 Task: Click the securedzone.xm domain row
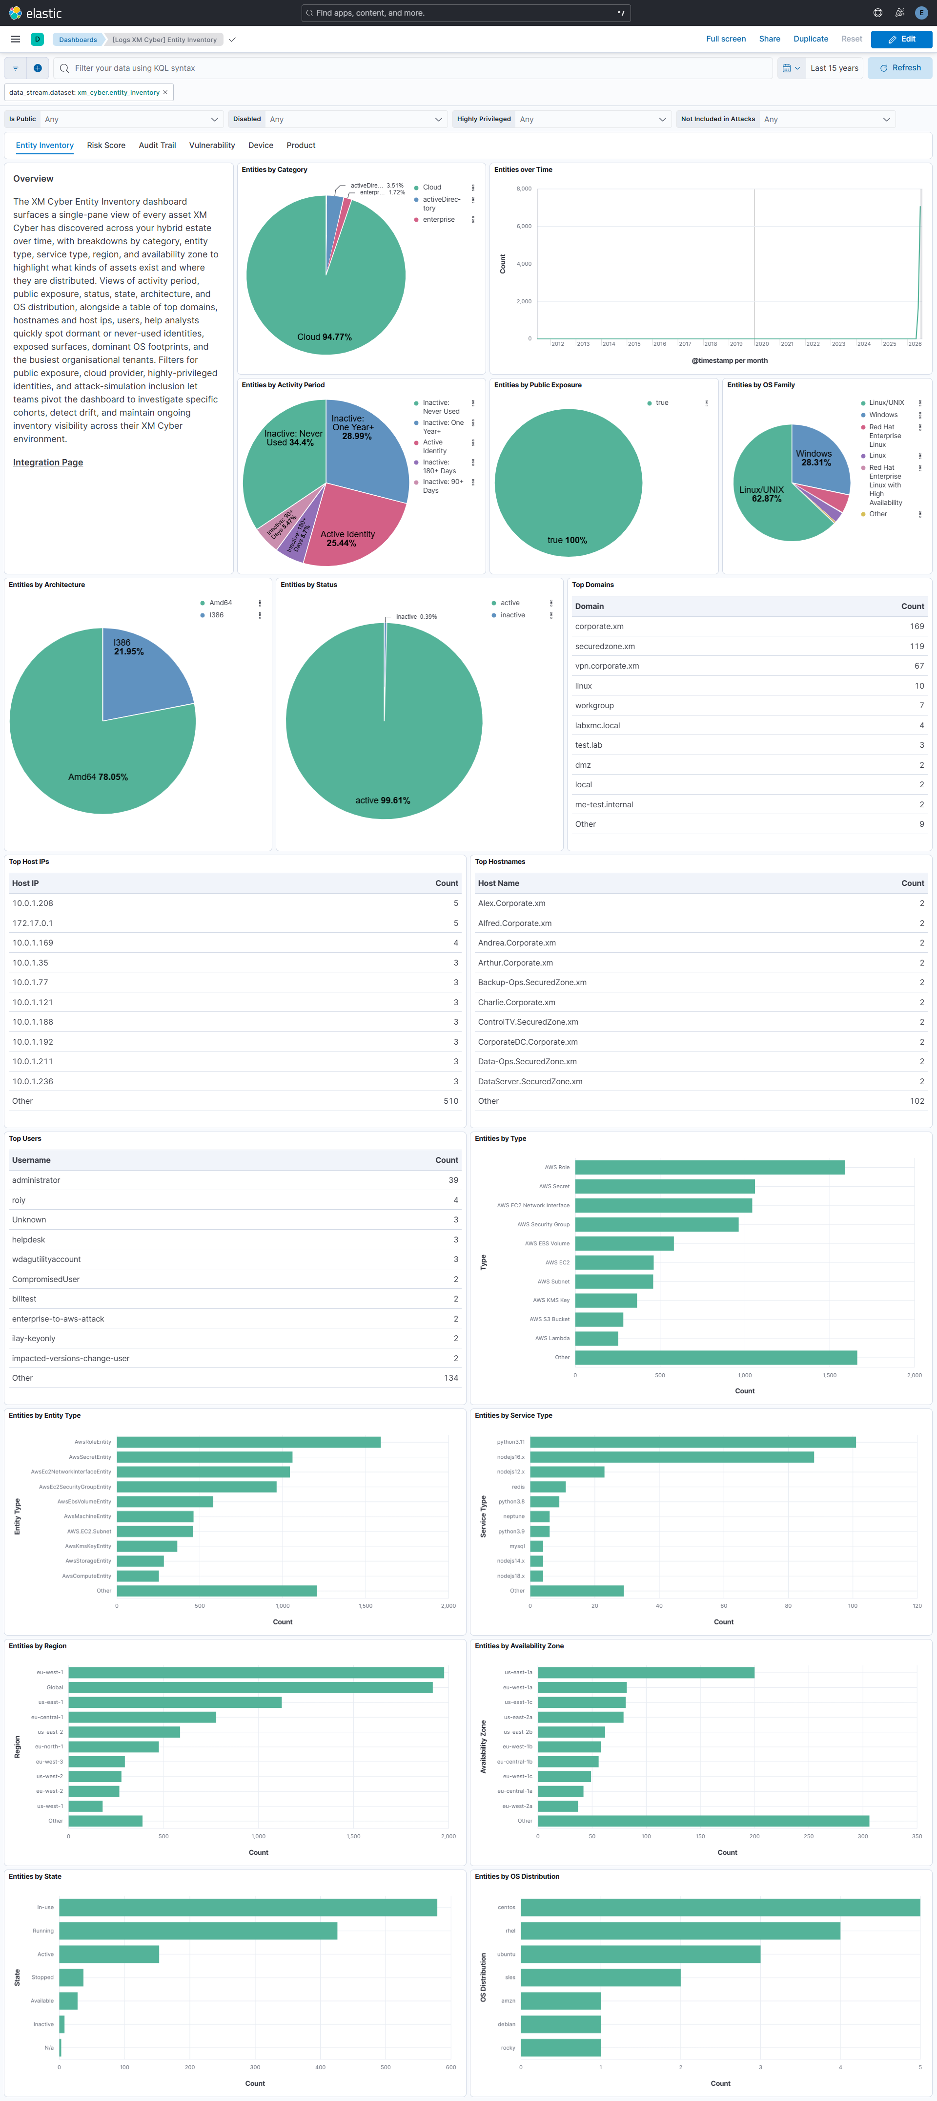tap(749, 646)
